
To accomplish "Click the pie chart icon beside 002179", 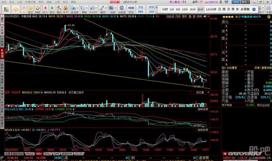I will click(269, 17).
